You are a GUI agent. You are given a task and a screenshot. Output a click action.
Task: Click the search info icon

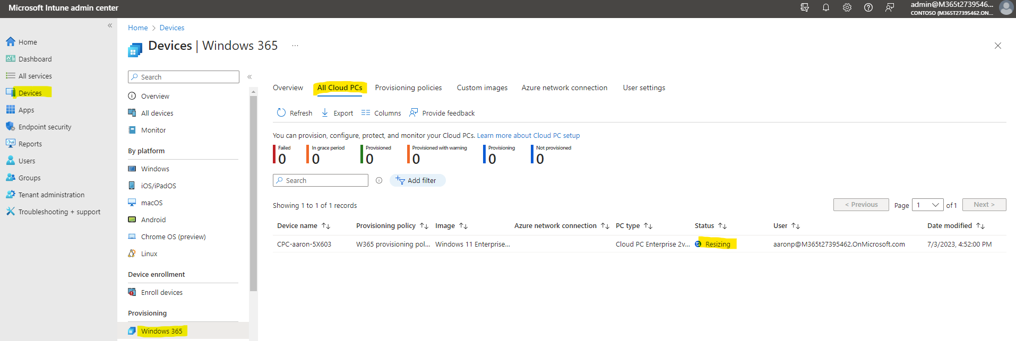(379, 180)
